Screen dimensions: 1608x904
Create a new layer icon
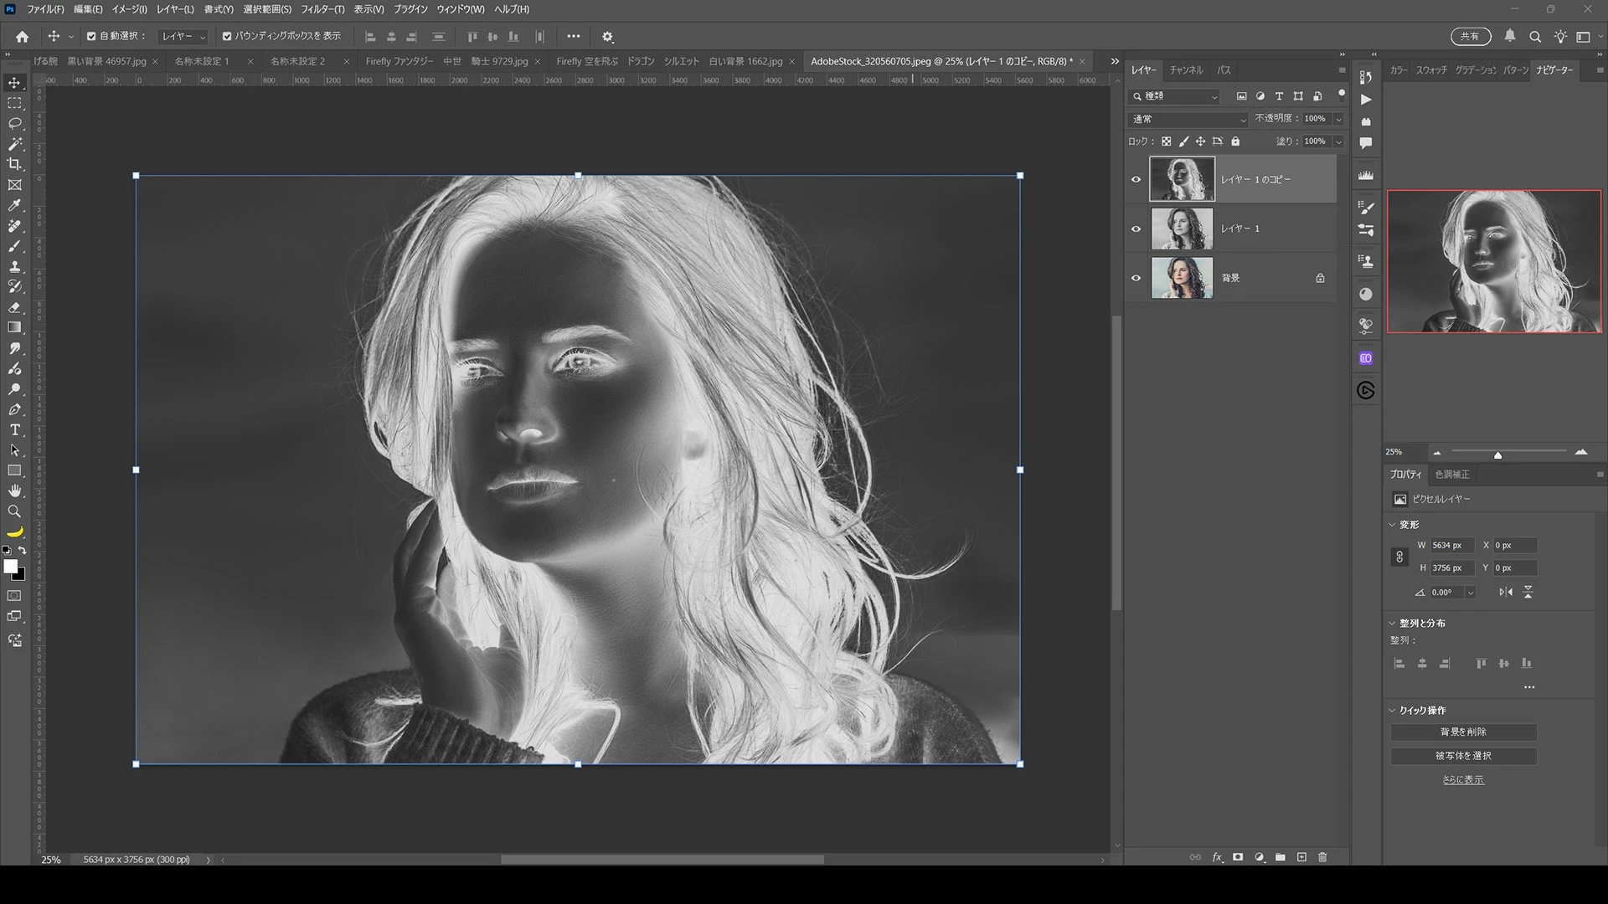tap(1301, 857)
